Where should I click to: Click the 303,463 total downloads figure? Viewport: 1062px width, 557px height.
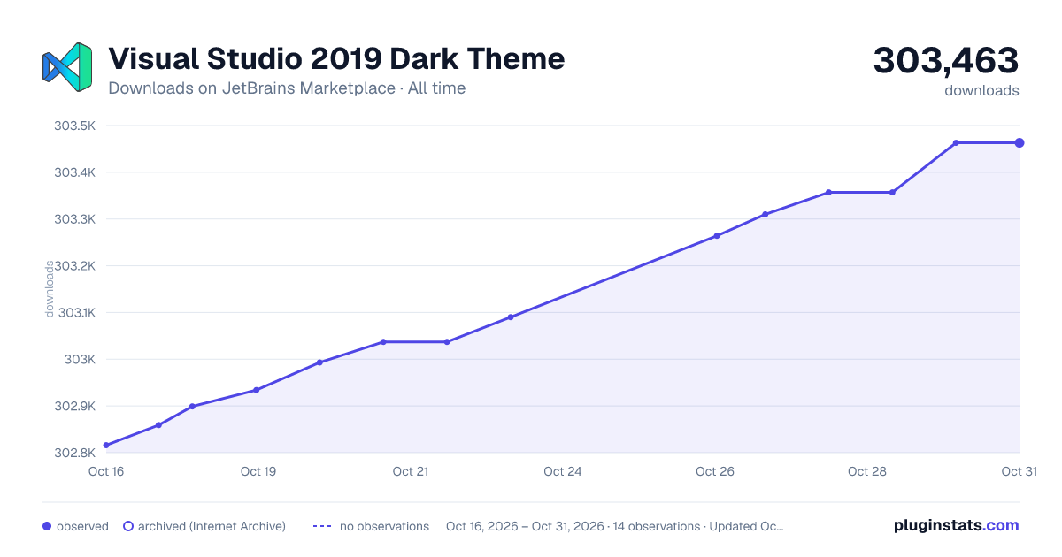[946, 60]
